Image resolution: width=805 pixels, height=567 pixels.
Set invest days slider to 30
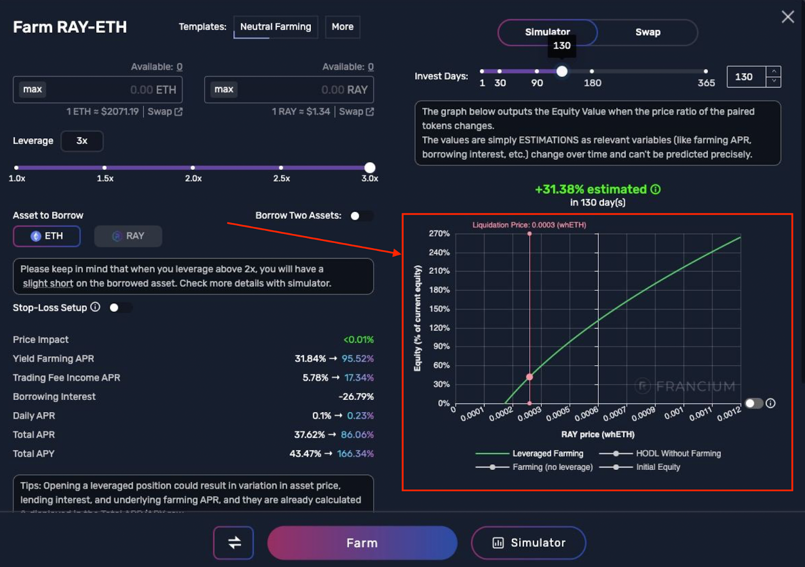(x=499, y=71)
